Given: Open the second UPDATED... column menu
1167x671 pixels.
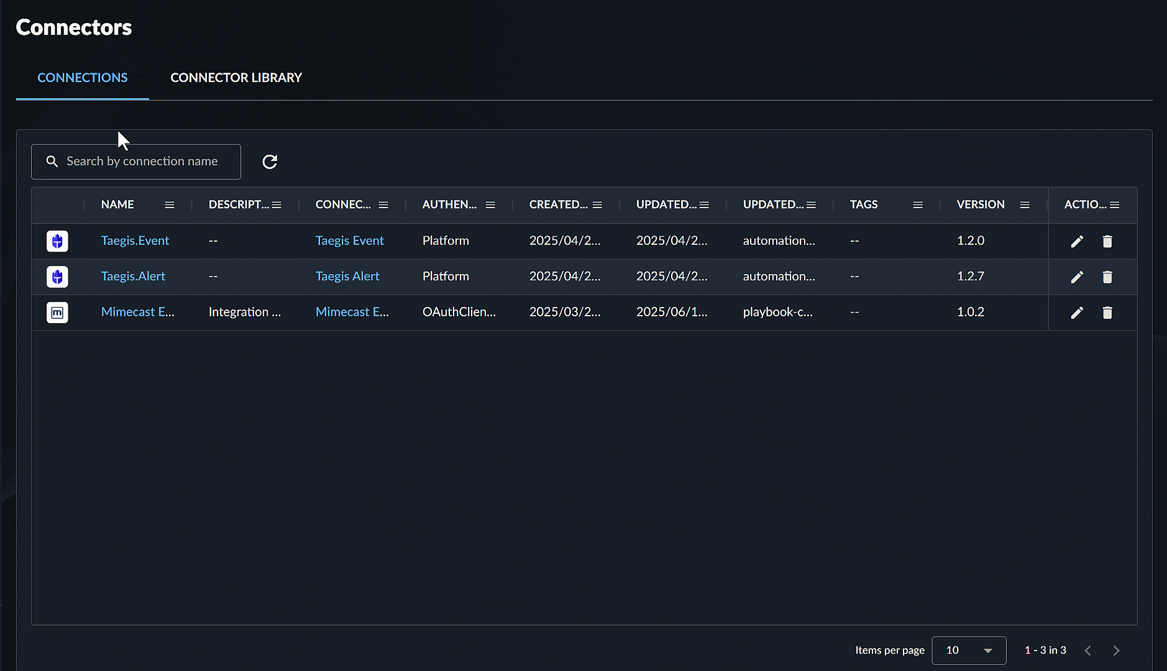Looking at the screenshot, I should click(811, 205).
